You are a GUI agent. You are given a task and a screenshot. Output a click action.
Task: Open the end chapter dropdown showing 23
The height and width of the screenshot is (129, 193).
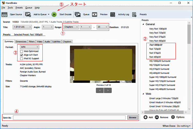tap(102, 27)
